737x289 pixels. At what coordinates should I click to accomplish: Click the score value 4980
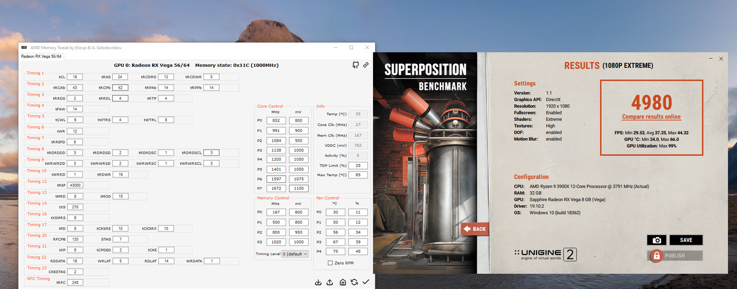click(x=651, y=102)
